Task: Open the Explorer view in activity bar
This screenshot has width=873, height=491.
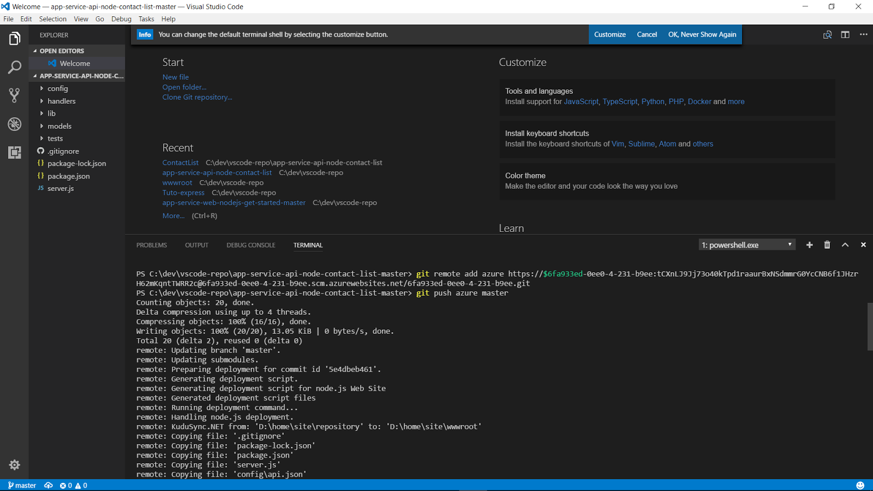Action: coord(15,39)
